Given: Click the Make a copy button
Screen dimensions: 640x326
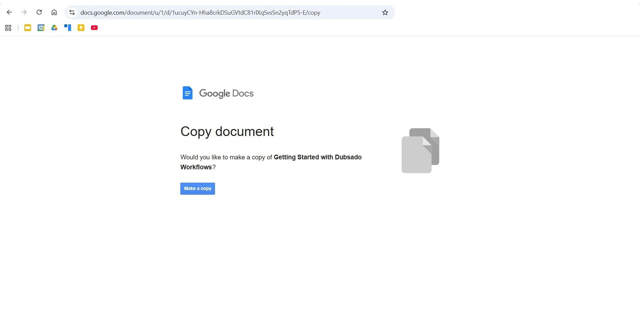Looking at the screenshot, I should [x=198, y=189].
